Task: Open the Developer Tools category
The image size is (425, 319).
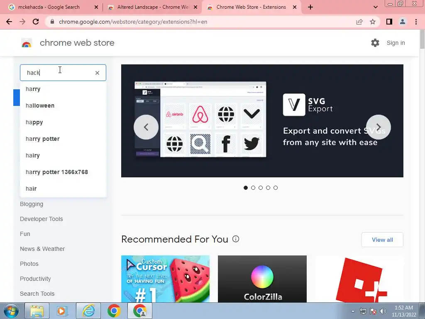Action: coord(41,219)
